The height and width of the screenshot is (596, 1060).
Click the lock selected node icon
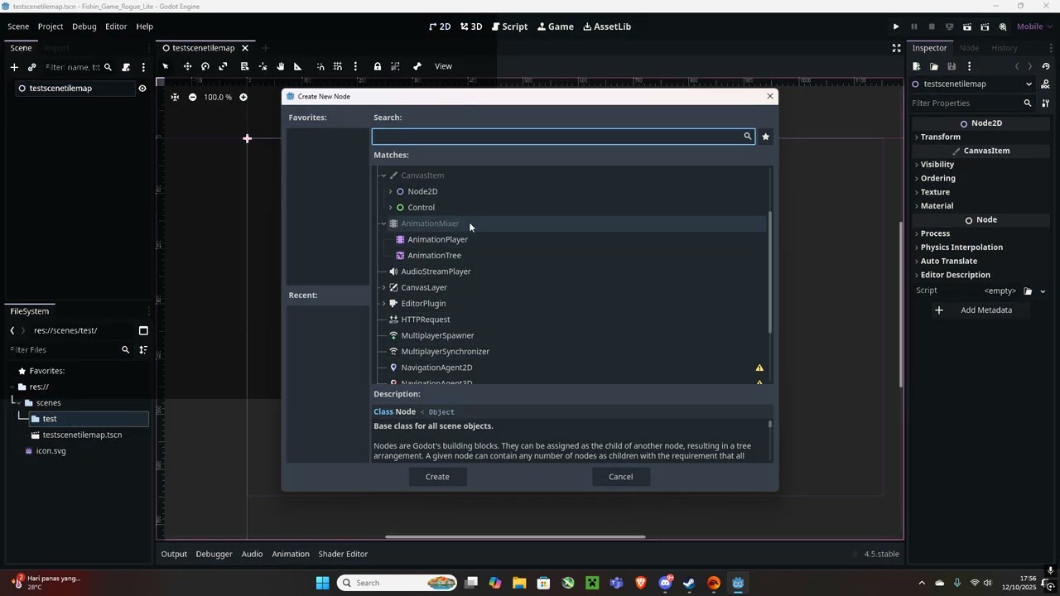378,66
